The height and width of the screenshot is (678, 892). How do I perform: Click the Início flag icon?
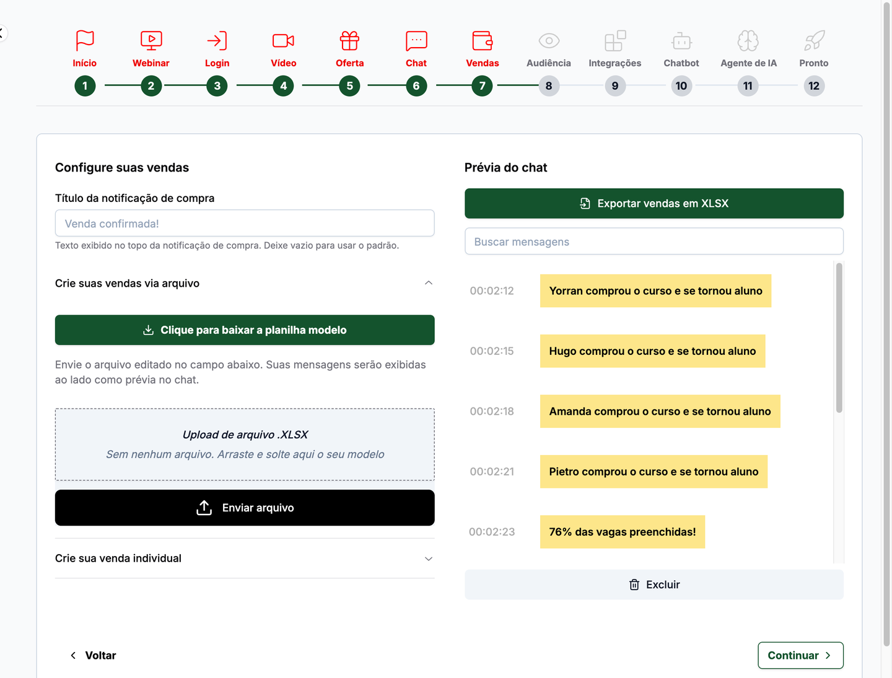(85, 41)
